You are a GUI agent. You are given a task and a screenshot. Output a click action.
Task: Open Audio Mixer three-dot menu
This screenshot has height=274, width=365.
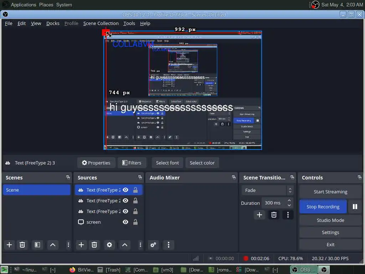tap(169, 245)
